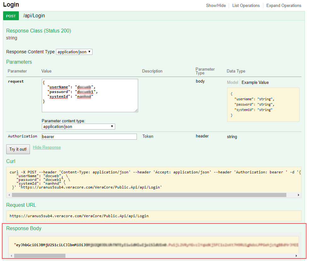309x261 pixels.
Task: Click the Login section heading
Action: coord(11,4)
